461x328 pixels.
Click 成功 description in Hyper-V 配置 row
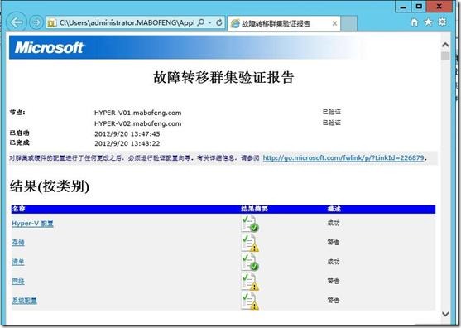334,223
